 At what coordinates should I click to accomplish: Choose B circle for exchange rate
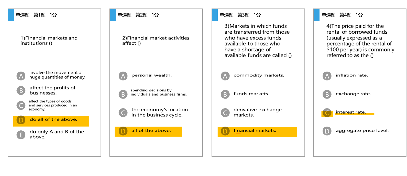(x=327, y=94)
